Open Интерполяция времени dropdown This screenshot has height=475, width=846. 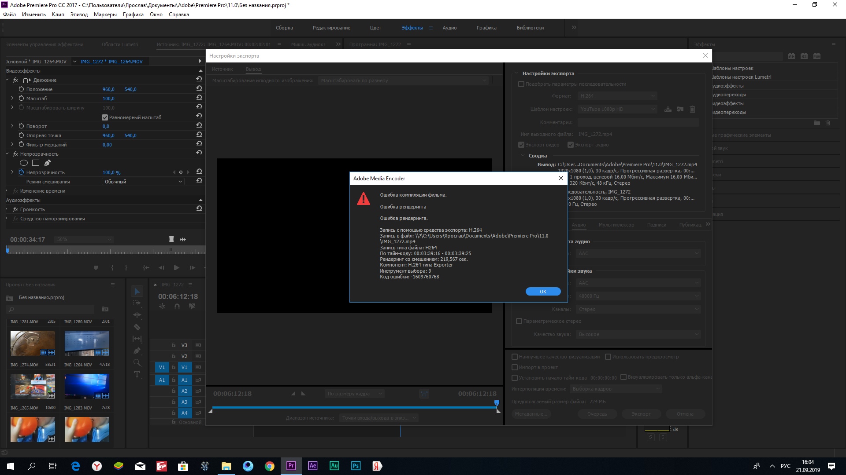tap(616, 389)
